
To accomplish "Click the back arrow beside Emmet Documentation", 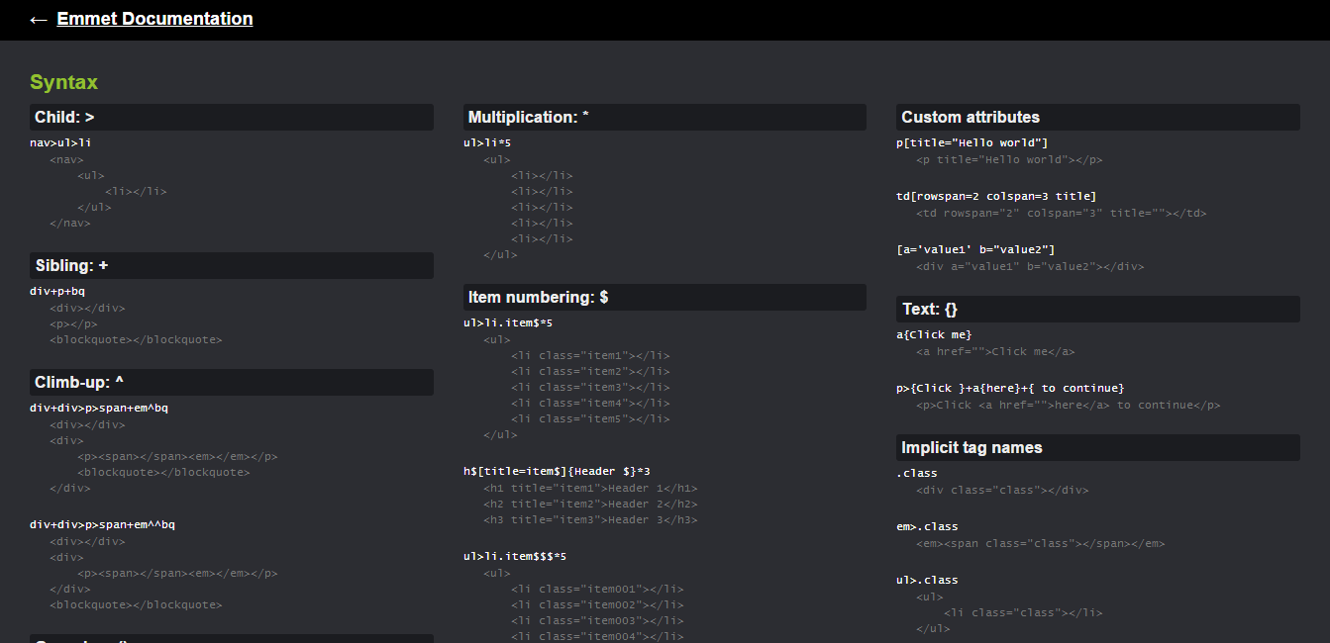I will pyautogui.click(x=38, y=20).
